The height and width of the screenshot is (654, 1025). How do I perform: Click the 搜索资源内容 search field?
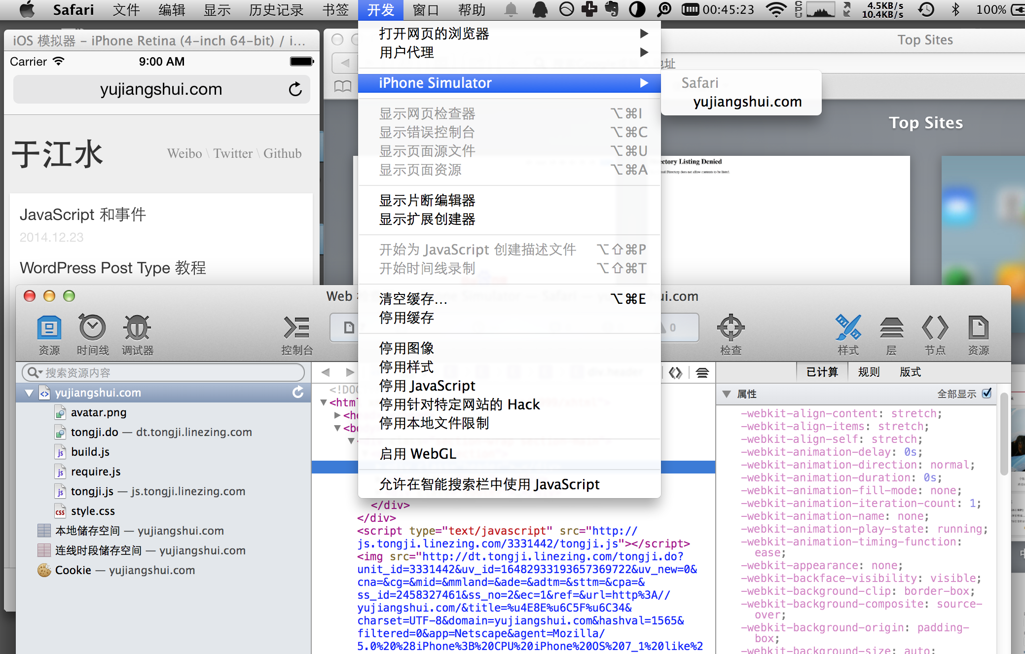point(163,372)
